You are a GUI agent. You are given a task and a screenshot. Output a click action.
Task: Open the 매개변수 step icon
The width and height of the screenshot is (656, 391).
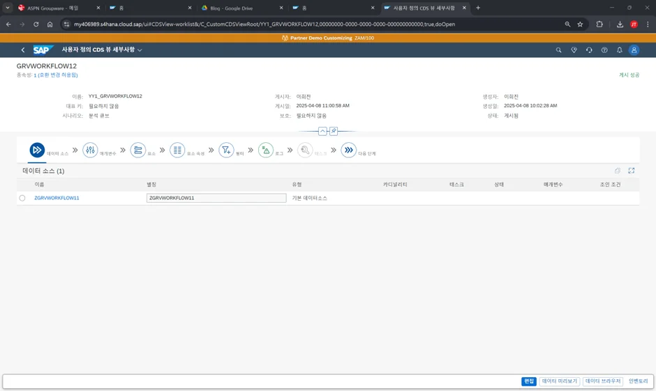pyautogui.click(x=90, y=150)
